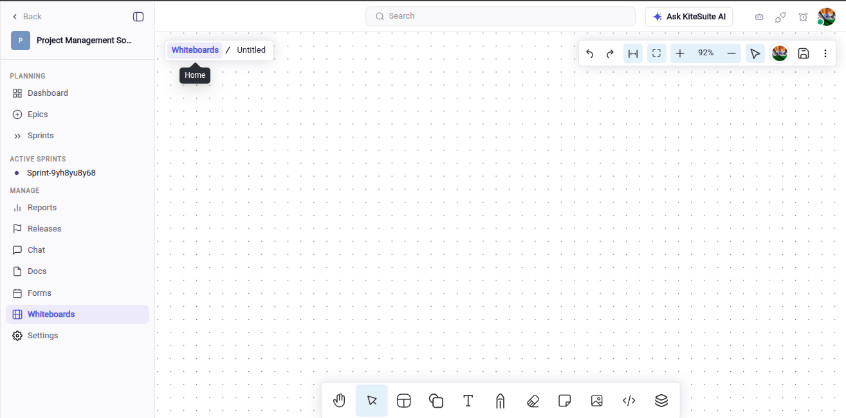Viewport: 846px width, 418px height.
Task: Open the integrations plug icon
Action: (x=780, y=17)
